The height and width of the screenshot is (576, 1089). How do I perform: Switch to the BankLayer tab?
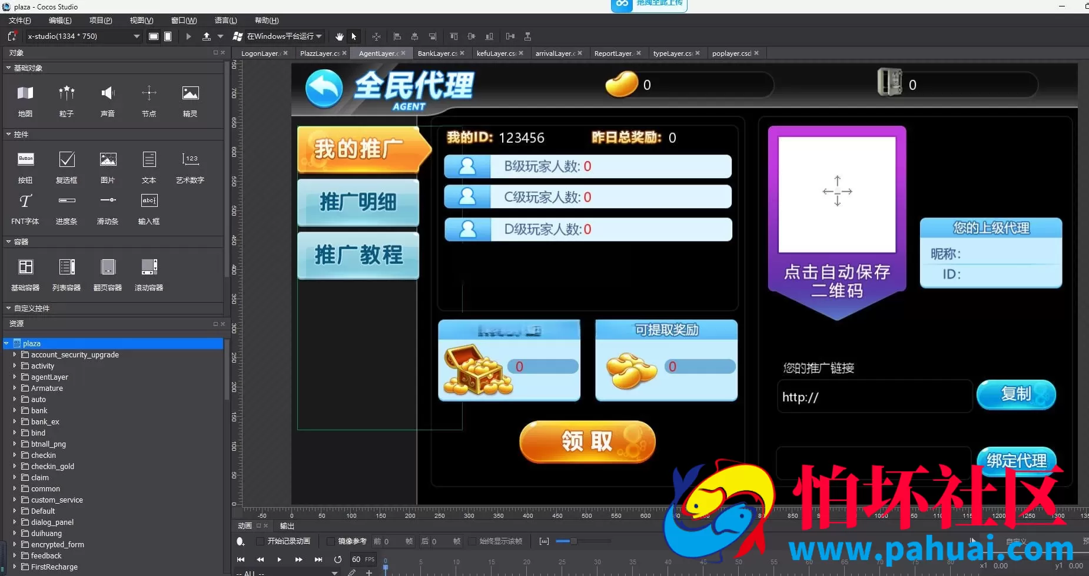[437, 53]
